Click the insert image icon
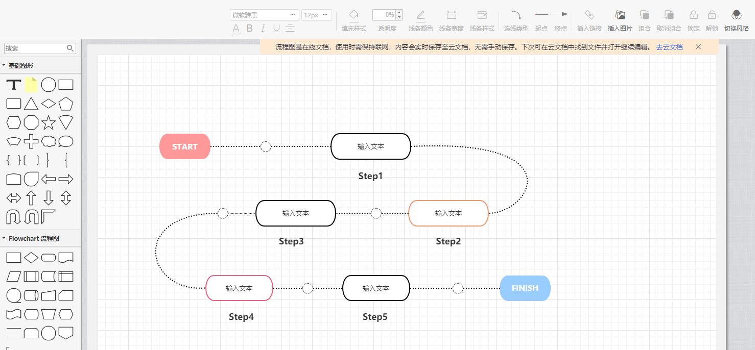This screenshot has width=755, height=350. point(620,15)
